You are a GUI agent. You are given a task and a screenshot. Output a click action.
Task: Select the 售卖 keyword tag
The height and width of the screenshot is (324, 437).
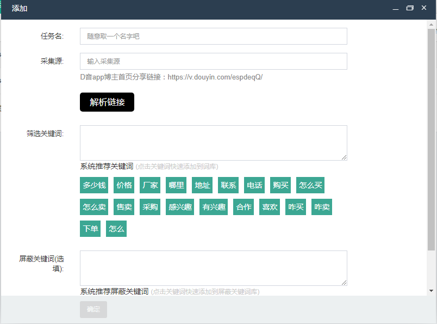123,207
